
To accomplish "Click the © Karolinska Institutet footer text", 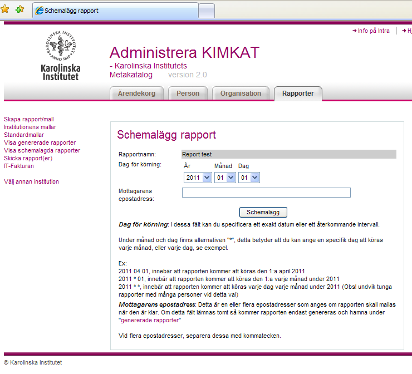I will 33,362.
